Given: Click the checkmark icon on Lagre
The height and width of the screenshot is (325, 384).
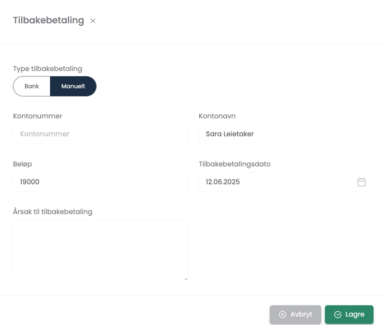Looking at the screenshot, I should pyautogui.click(x=338, y=314).
